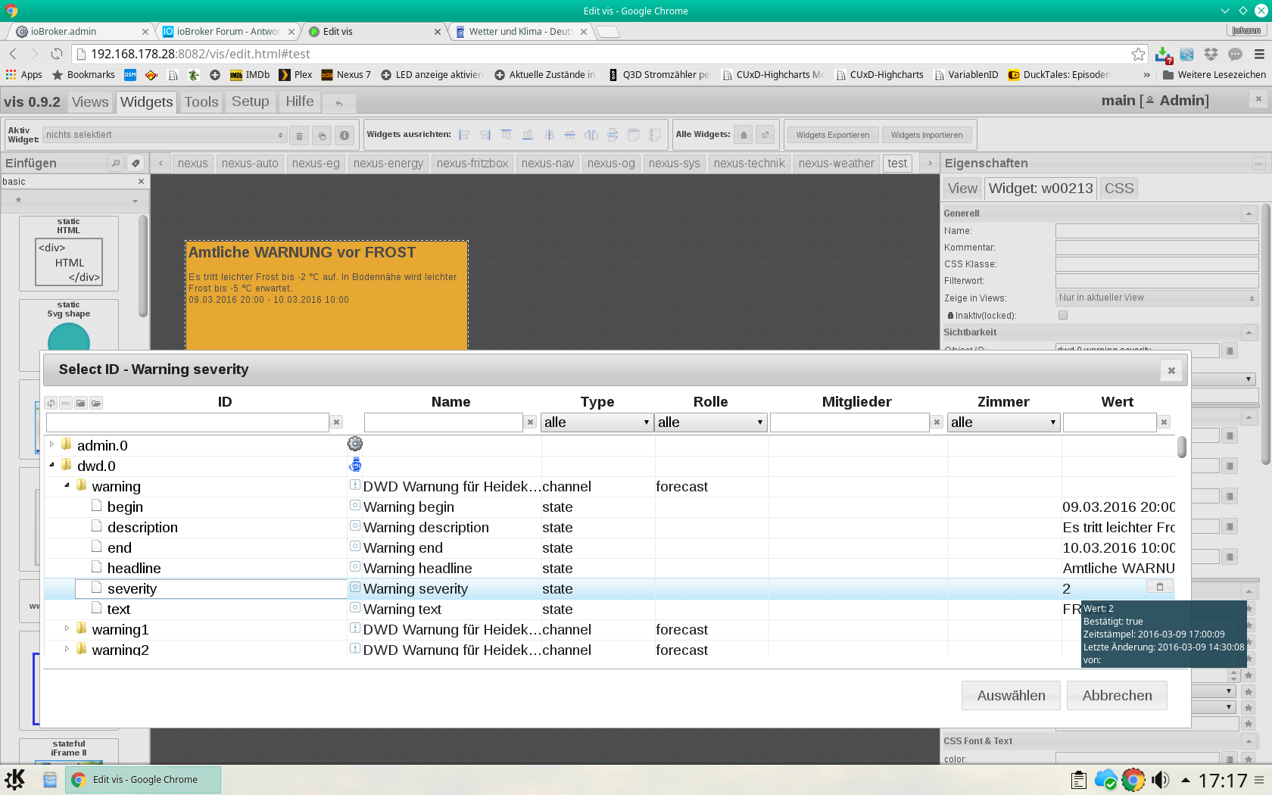Open the Views menu tab
The image size is (1272, 795).
pos(90,102)
